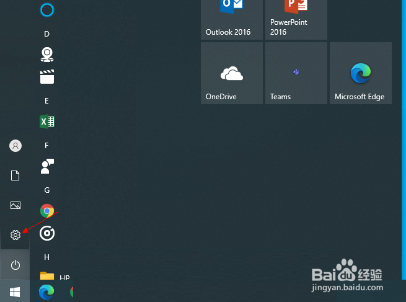Viewport: 406px width, 302px height.
Task: Select the G letter header
Action: 47,190
